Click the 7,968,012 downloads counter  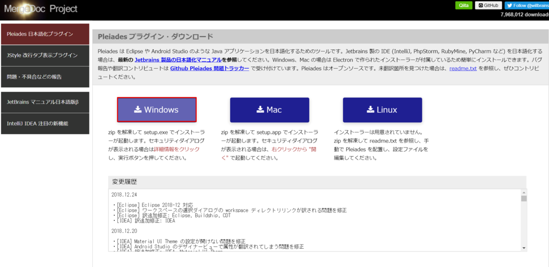point(525,14)
